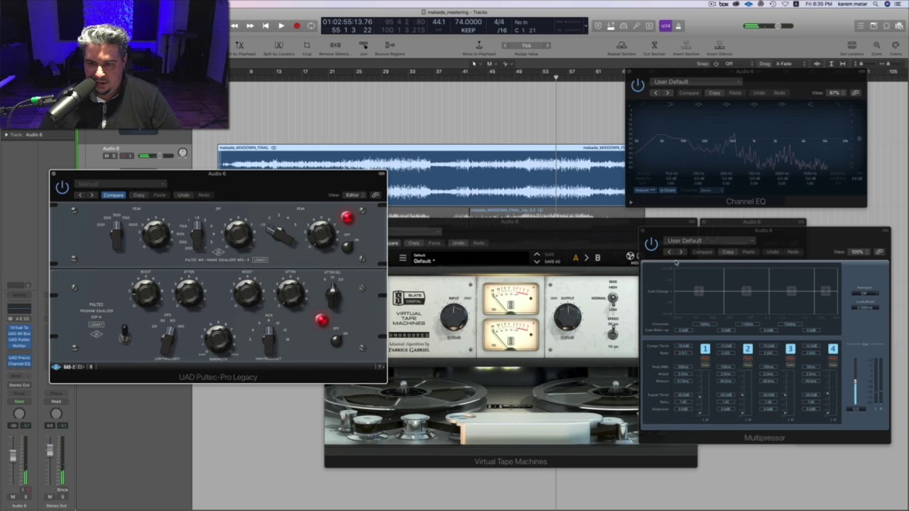909x511 pixels.
Task: Open Spotlight search in the macOS menu bar
Action: [x=874, y=4]
